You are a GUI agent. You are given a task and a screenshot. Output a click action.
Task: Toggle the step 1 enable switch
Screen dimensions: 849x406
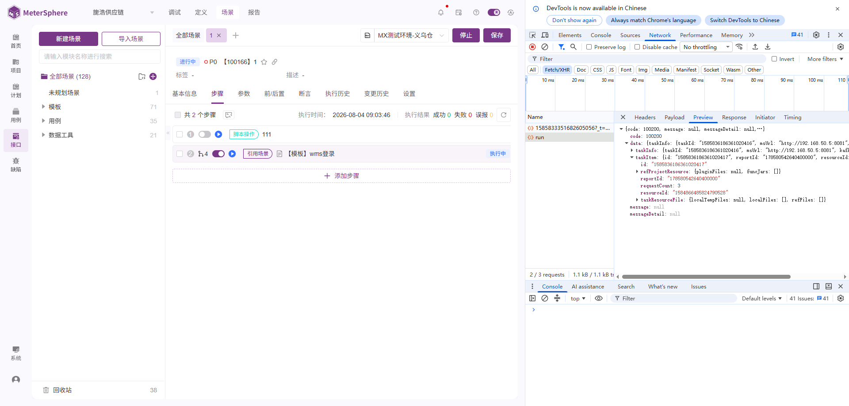(205, 134)
